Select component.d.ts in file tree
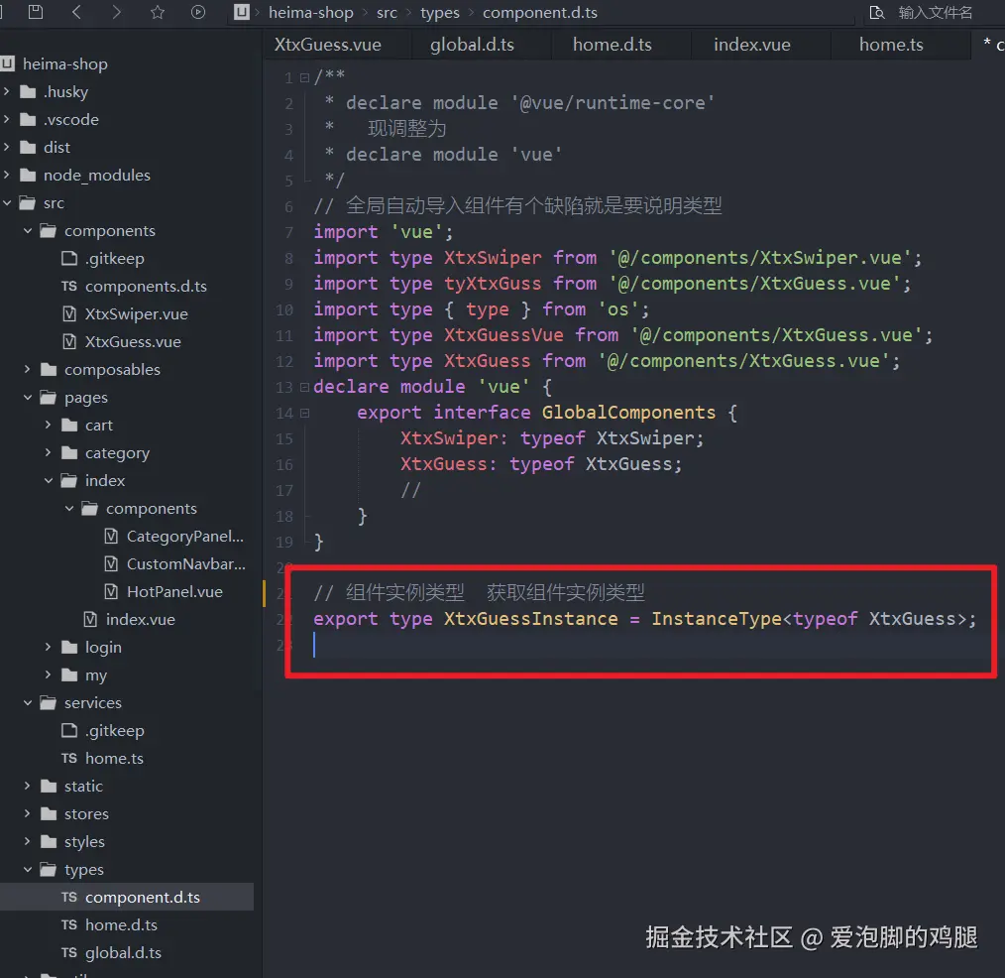The height and width of the screenshot is (978, 1005). pos(127,897)
